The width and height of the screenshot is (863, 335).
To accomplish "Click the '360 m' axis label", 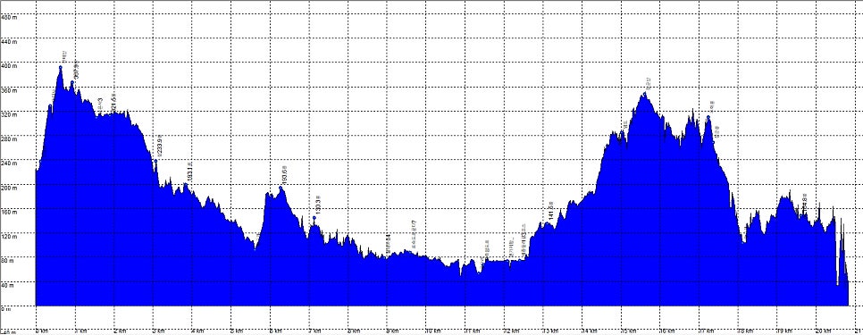I will 9,90.
